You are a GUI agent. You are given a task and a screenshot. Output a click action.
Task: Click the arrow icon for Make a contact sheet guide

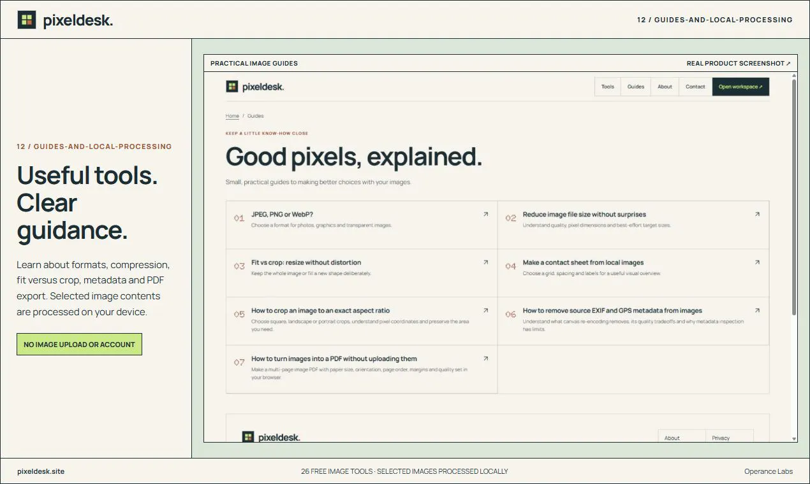757,262
